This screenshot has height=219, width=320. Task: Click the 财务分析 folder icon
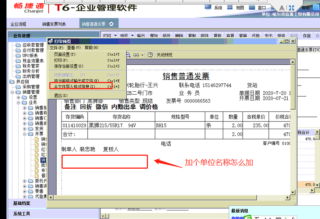click(18, 71)
